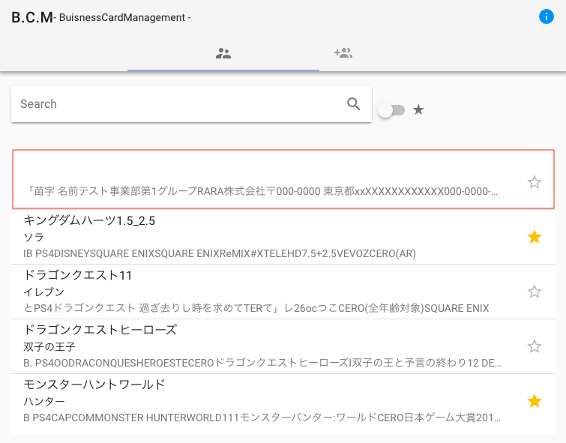
Task: Select the イレブン name line
Action: coord(43,292)
